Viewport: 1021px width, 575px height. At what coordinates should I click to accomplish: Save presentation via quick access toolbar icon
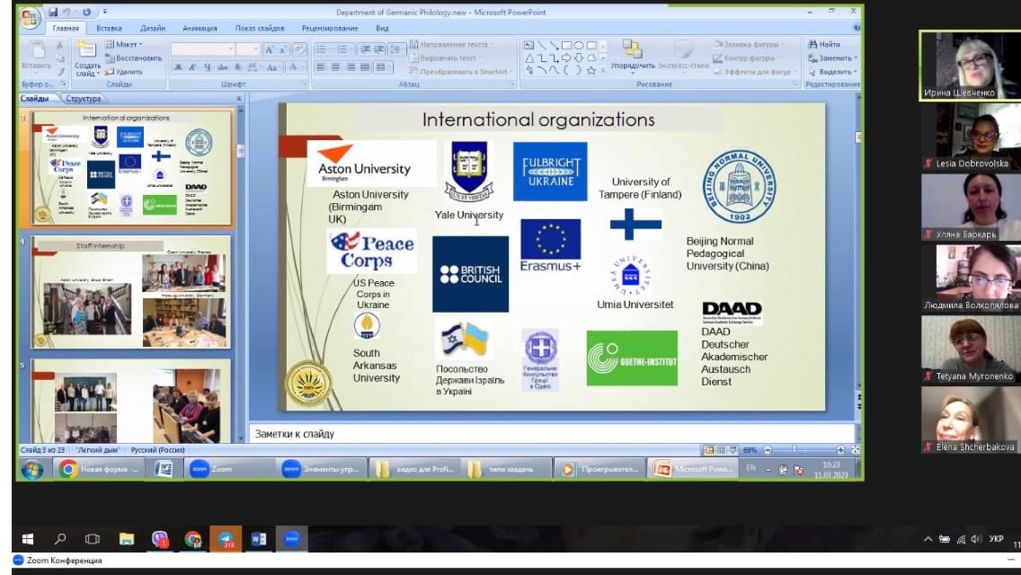53,12
